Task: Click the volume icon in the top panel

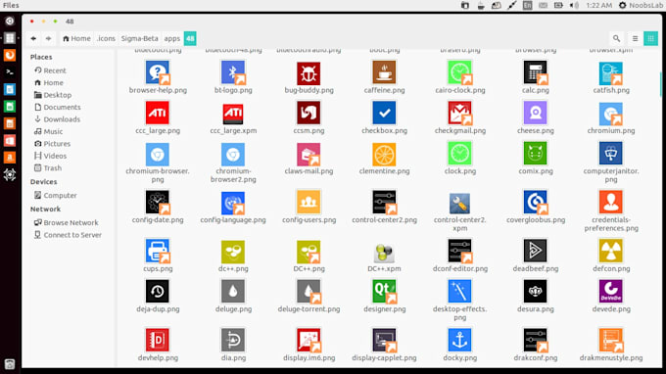Action: coord(574,5)
